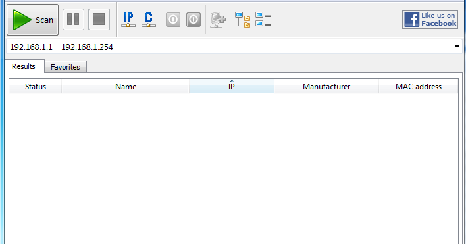This screenshot has width=466, height=244.
Task: Sort by IP column header
Action: [232, 86]
